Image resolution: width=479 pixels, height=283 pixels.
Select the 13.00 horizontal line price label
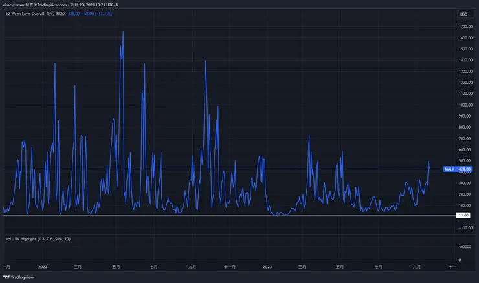(x=463, y=215)
